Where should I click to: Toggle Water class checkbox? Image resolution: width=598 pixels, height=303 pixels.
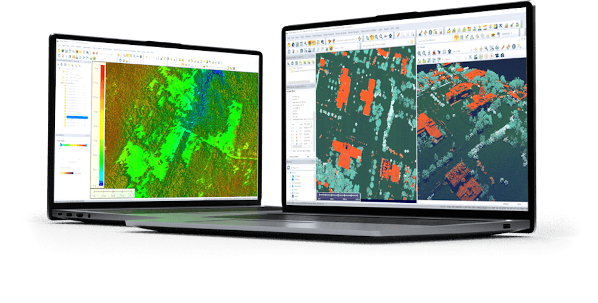pyautogui.click(x=292, y=144)
